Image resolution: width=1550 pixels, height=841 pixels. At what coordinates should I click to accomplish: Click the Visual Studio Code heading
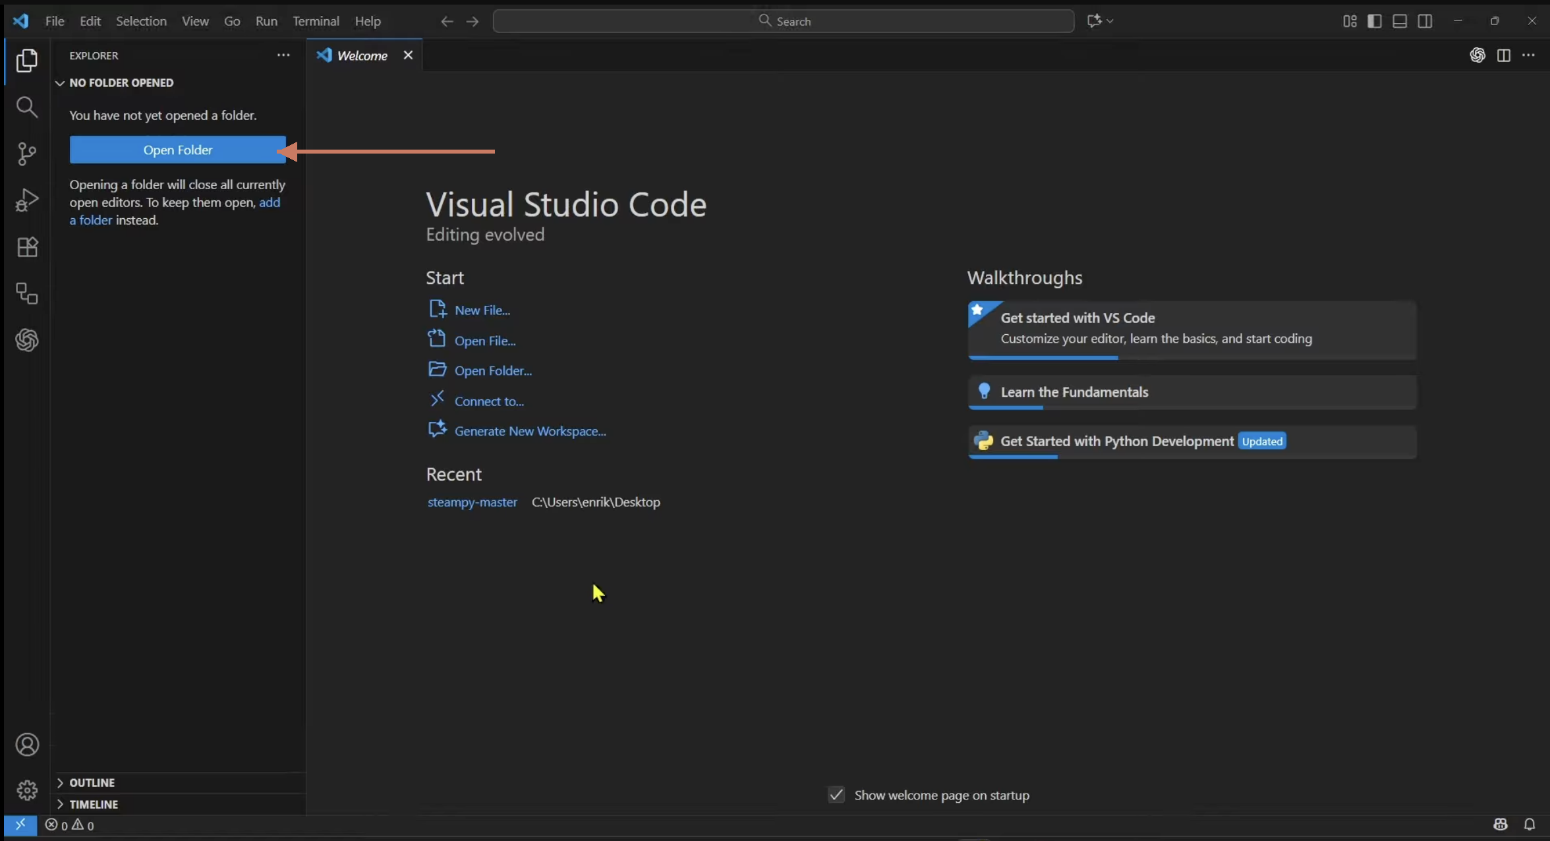[x=566, y=204]
